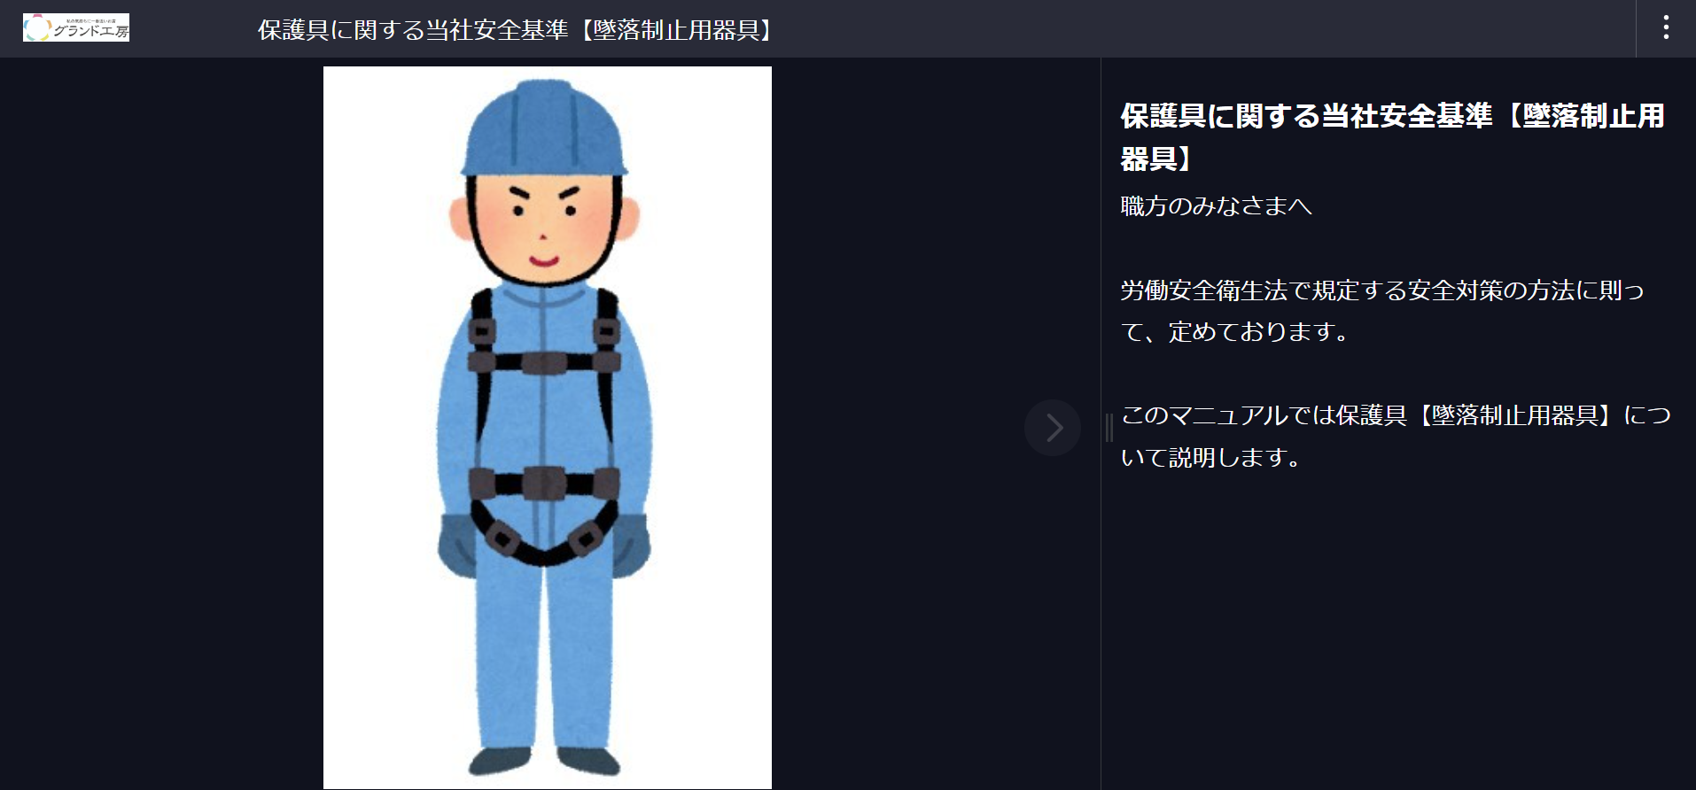Click the paragraph starting このマニュアルでは保護具
Image resolution: width=1696 pixels, height=790 pixels.
pyautogui.click(x=1396, y=436)
